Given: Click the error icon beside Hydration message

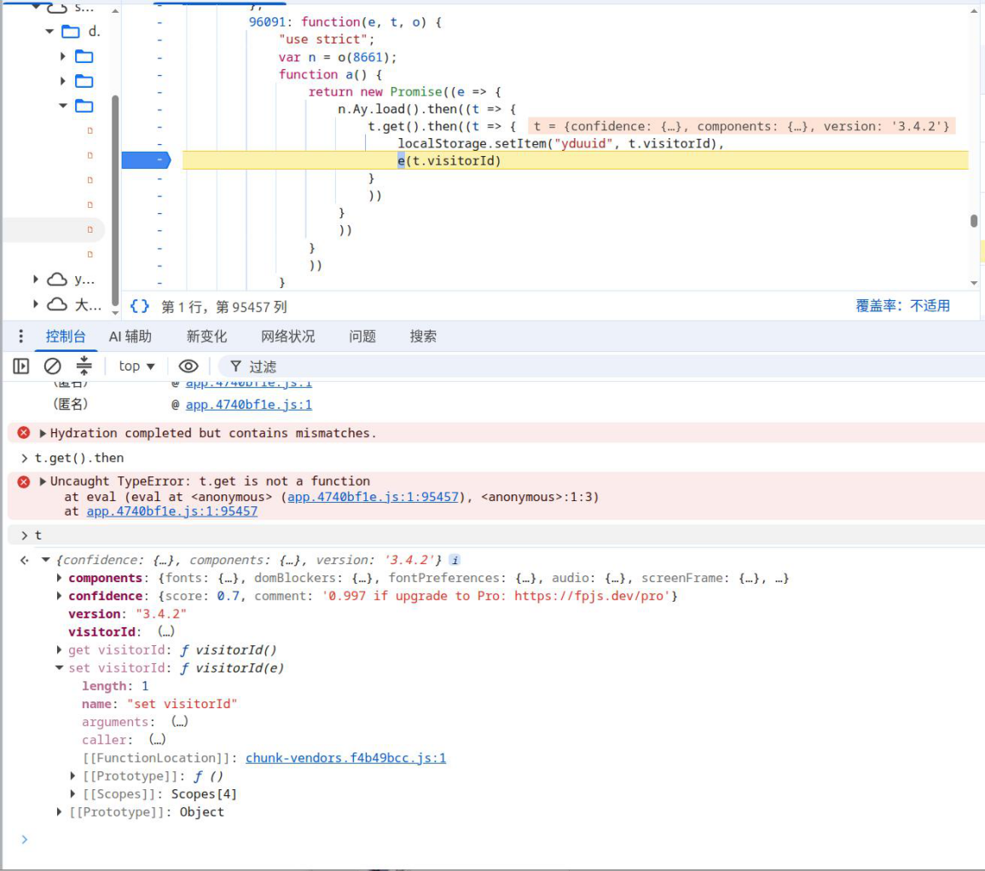Looking at the screenshot, I should coord(23,433).
